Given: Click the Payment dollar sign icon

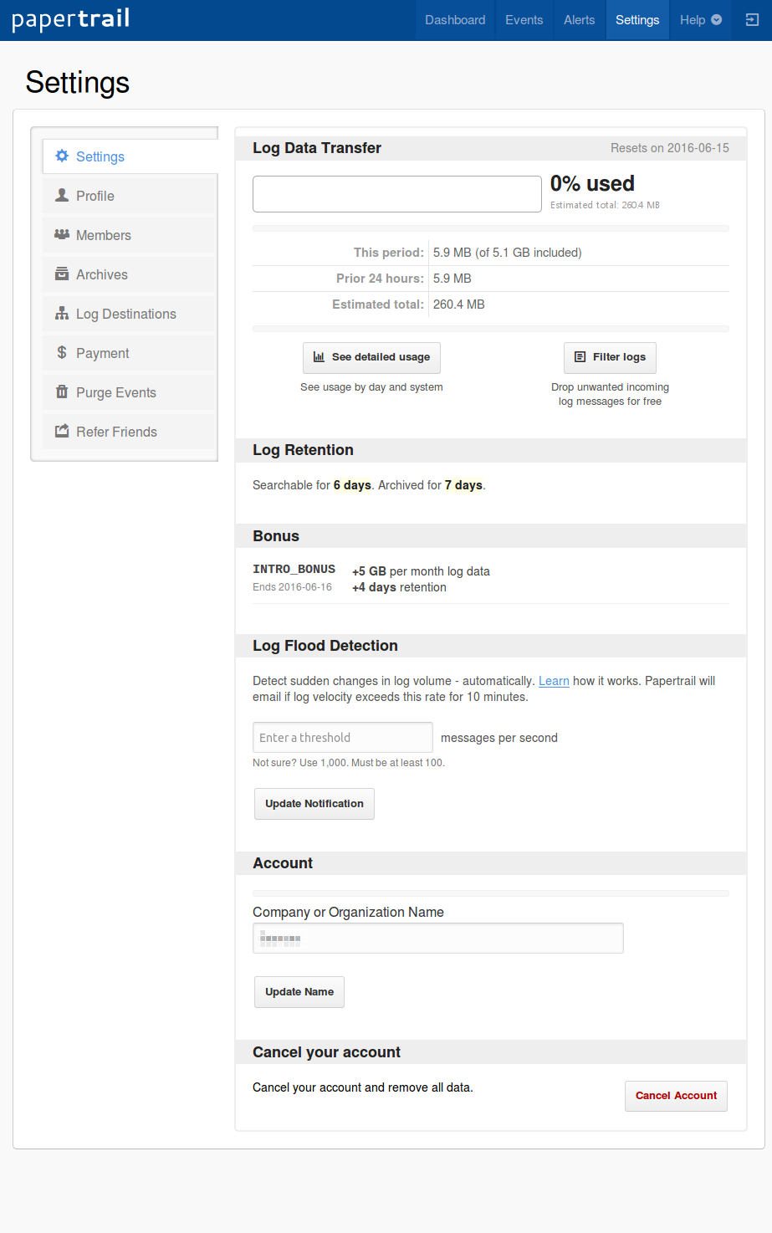Looking at the screenshot, I should click(62, 353).
